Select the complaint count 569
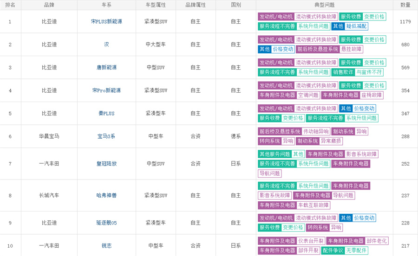This screenshot has width=418, height=256. tap(405, 67)
